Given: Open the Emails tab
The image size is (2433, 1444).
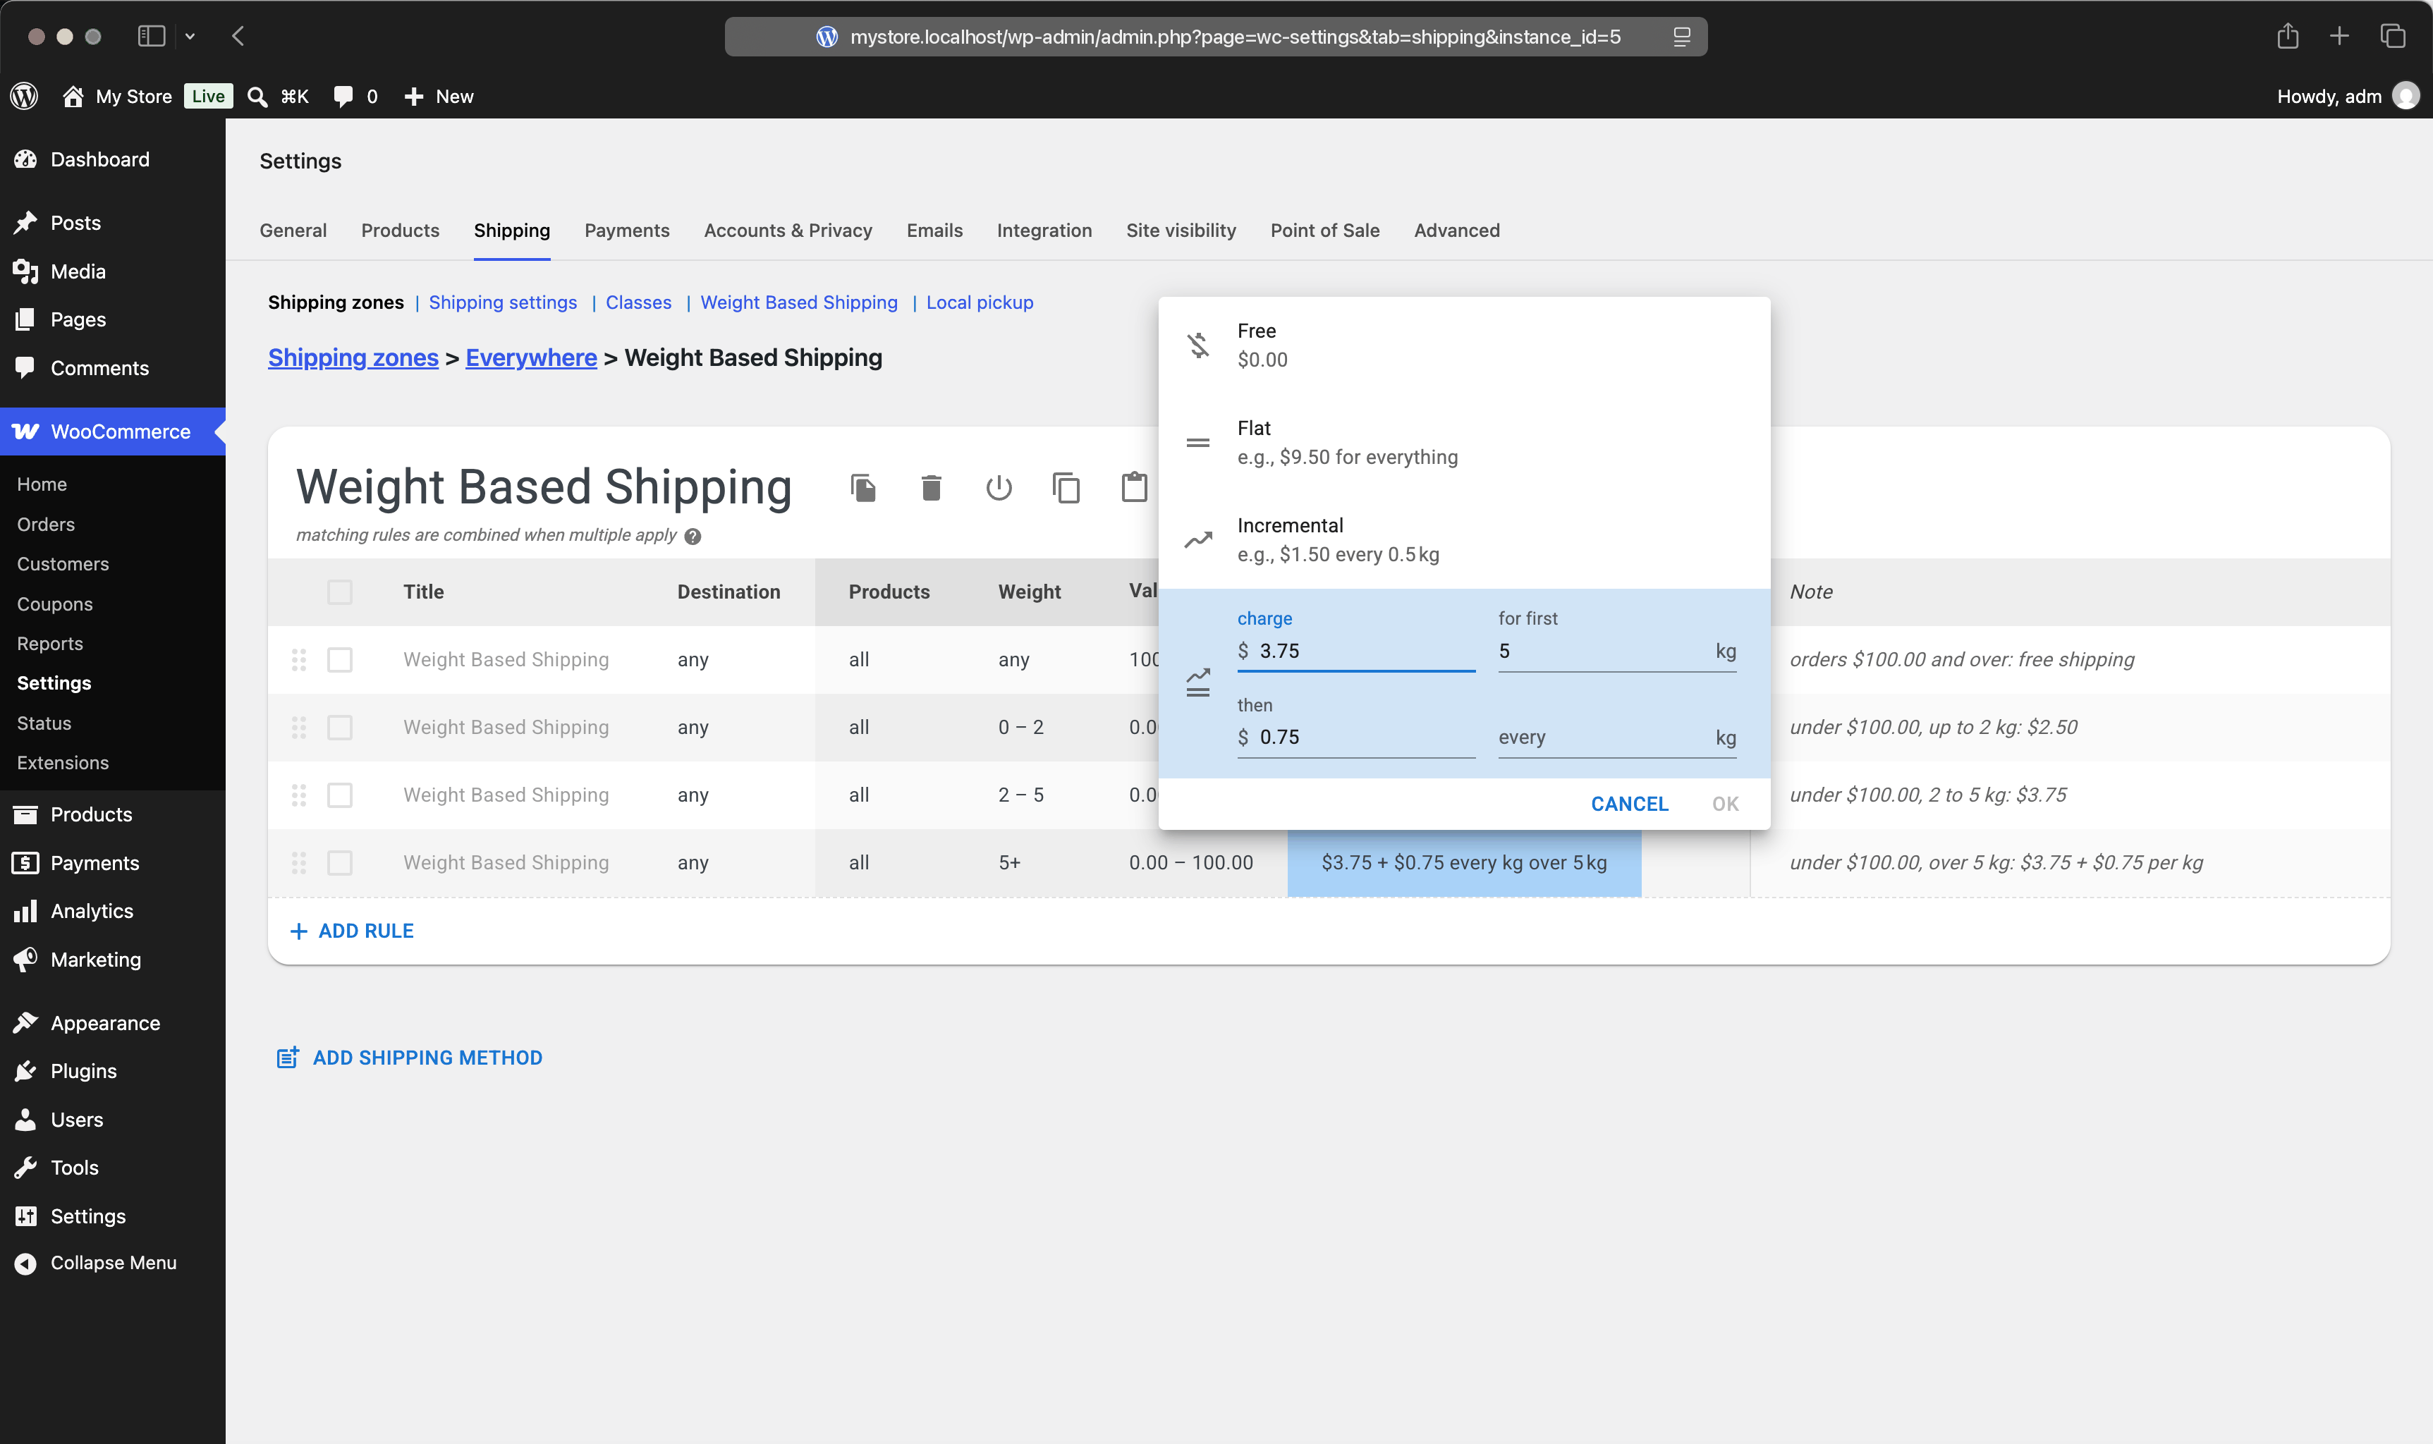Looking at the screenshot, I should coord(934,231).
